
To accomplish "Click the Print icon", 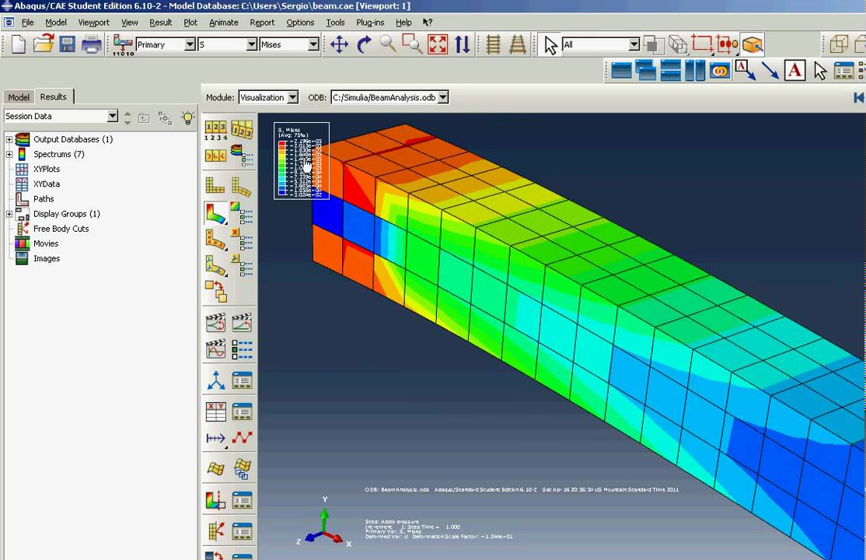I will [x=92, y=44].
